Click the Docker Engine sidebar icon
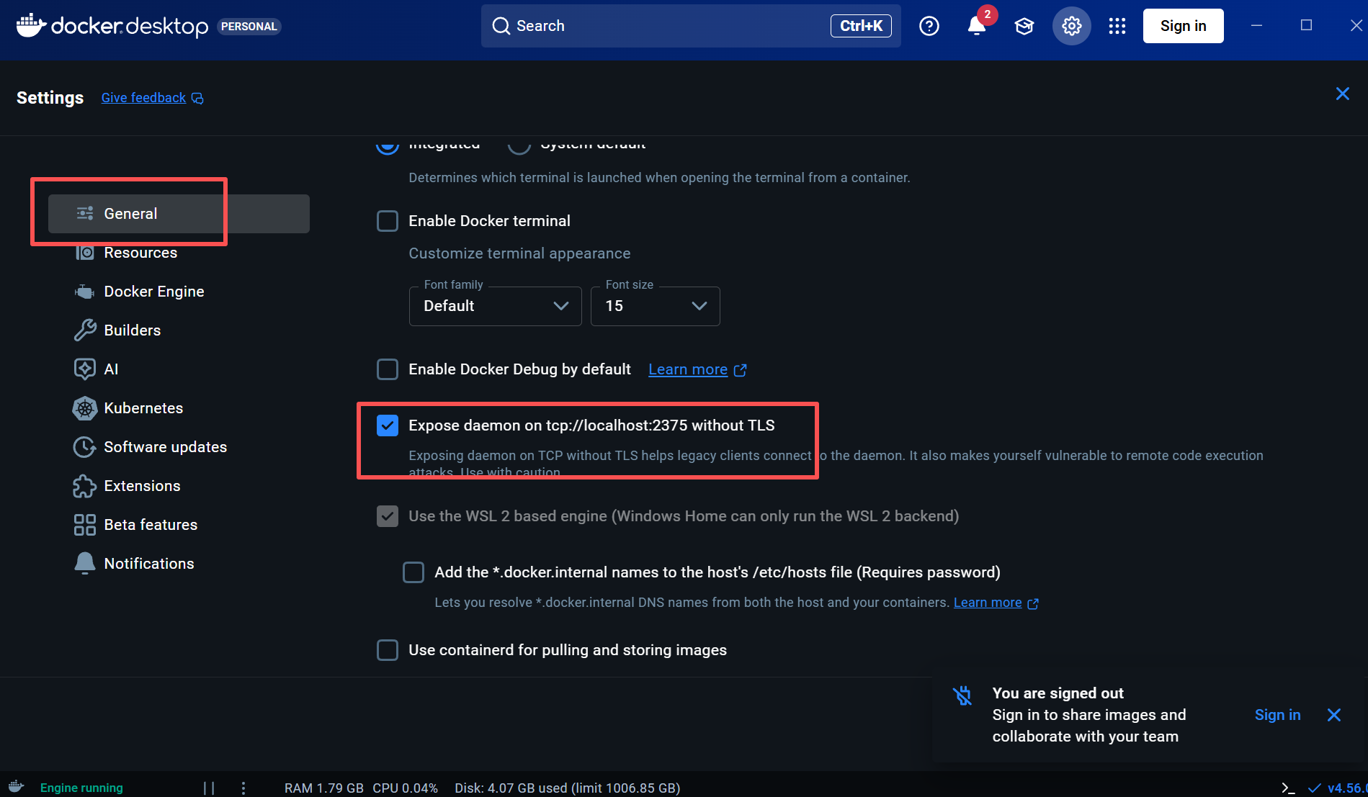This screenshot has height=797, width=1368. tap(85, 292)
